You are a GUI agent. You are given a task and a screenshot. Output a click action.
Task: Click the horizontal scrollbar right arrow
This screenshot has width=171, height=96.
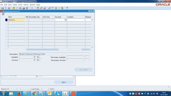coord(90,50)
